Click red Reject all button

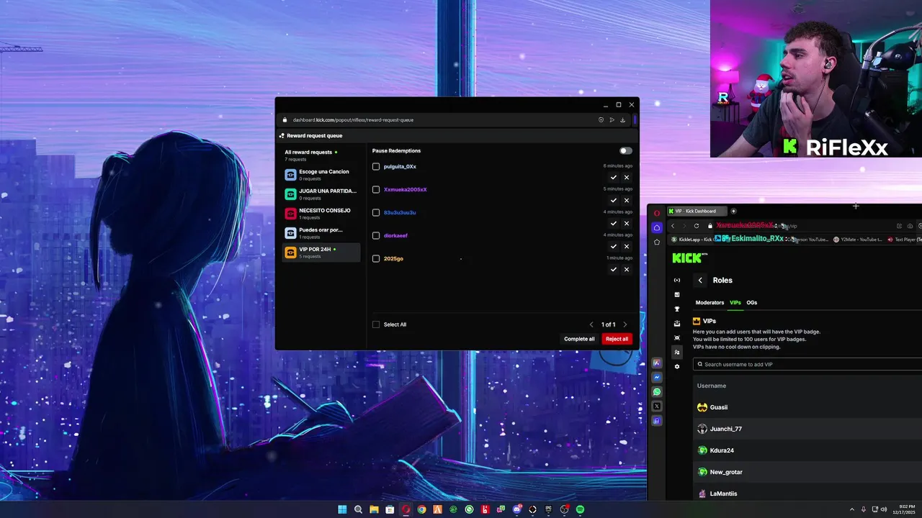tap(617, 339)
